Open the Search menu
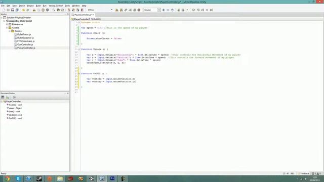The width and height of the screenshot is (324, 182). 22,6
